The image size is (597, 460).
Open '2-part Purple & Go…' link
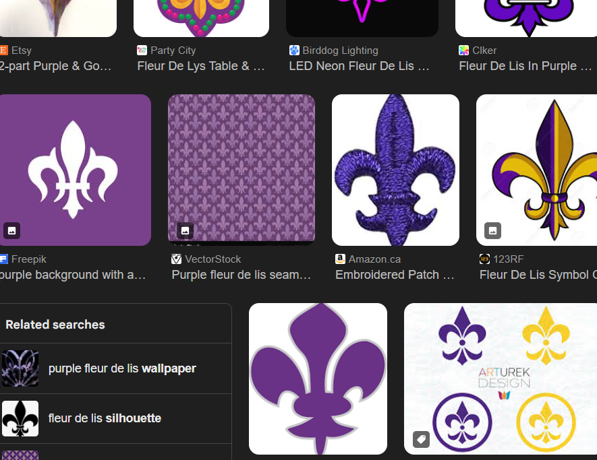(x=55, y=66)
